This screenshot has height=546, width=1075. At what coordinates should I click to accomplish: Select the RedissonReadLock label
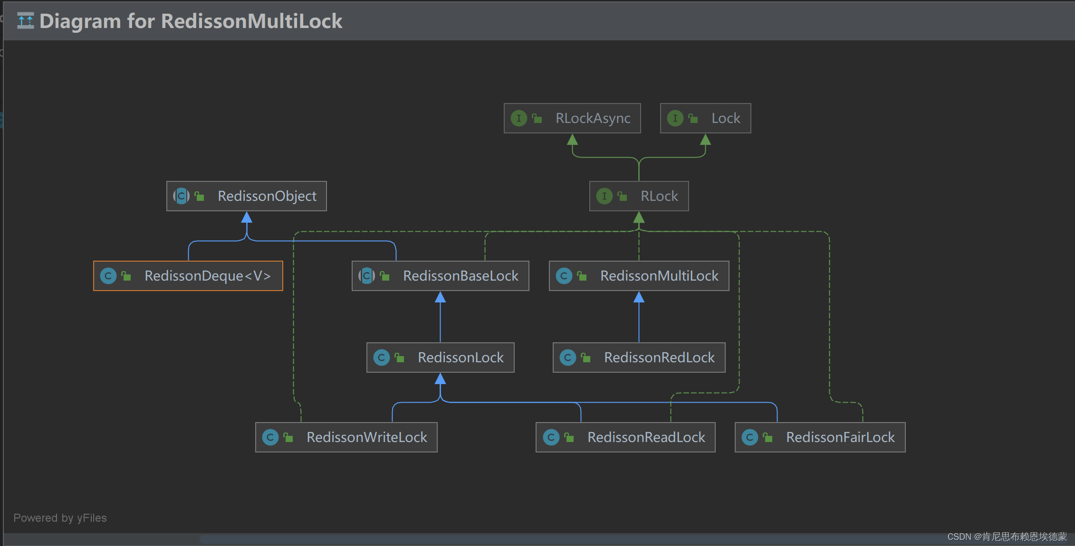(x=646, y=437)
